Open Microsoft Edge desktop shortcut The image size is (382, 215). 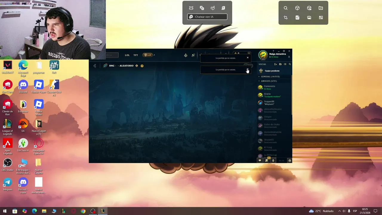point(23,69)
